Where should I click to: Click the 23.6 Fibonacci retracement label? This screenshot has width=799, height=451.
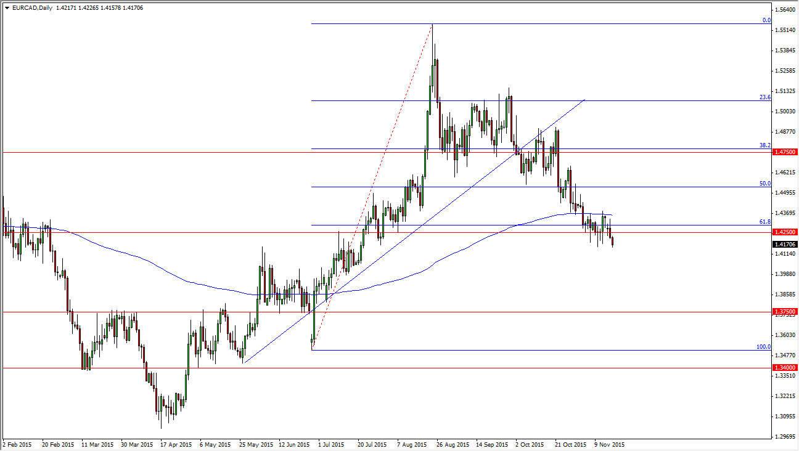764,97
